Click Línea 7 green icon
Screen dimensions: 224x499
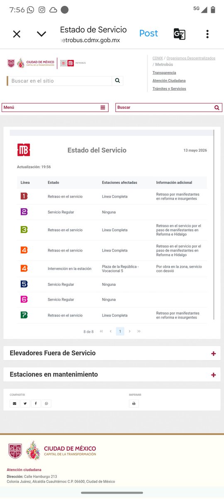coord(24,315)
